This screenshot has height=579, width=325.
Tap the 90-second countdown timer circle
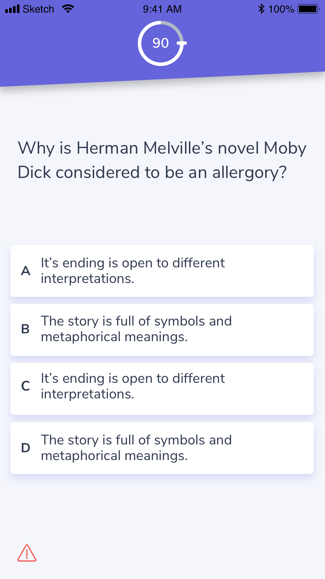[161, 43]
